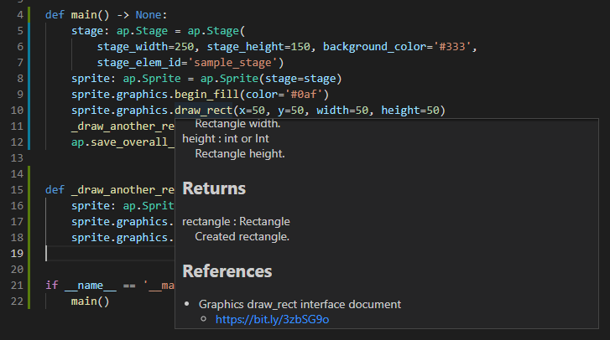
Task: Click 'width=50' argument on line 10
Action: coord(342,111)
